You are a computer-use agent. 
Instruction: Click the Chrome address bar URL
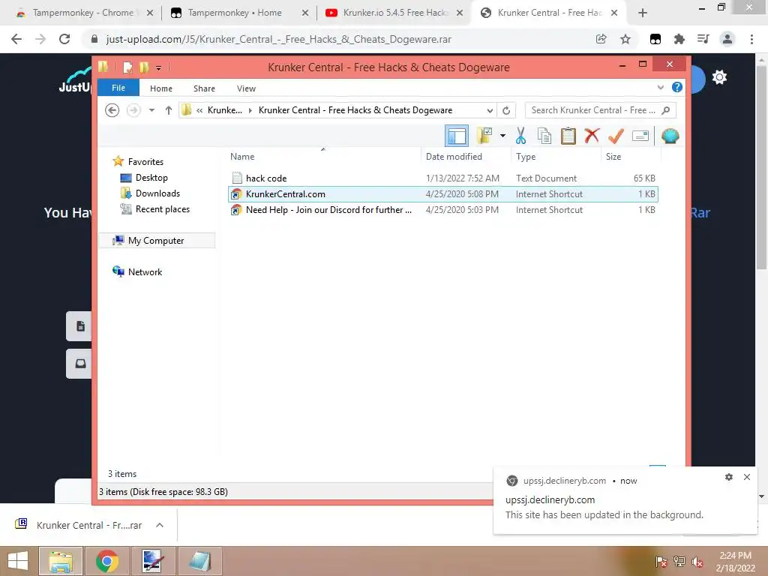click(x=279, y=39)
